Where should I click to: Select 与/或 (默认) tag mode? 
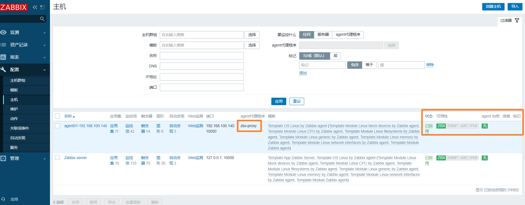[x=314, y=56]
